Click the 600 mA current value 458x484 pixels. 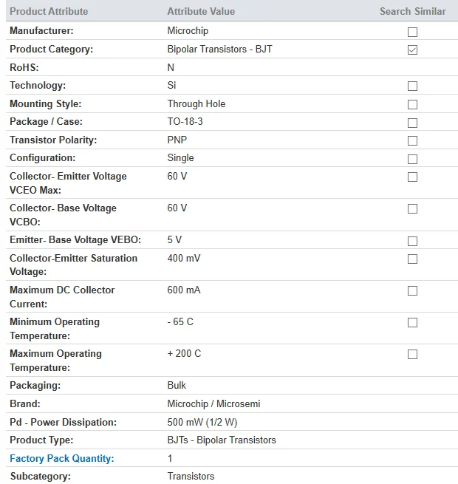pyautogui.click(x=184, y=290)
